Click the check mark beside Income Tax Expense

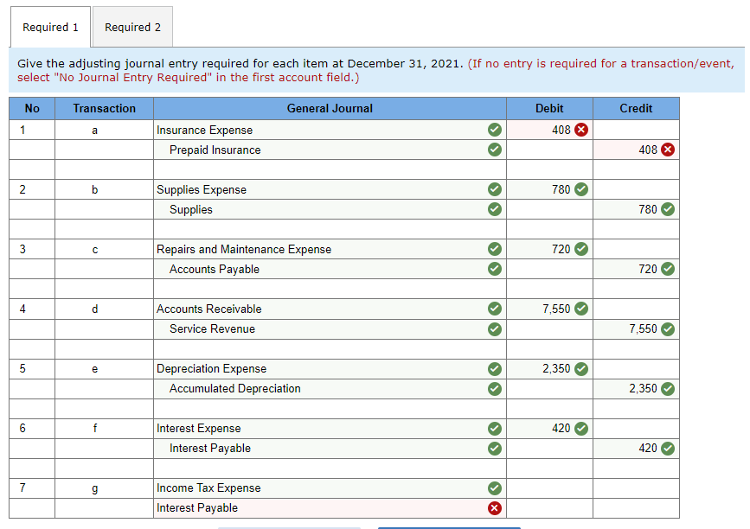[495, 488]
